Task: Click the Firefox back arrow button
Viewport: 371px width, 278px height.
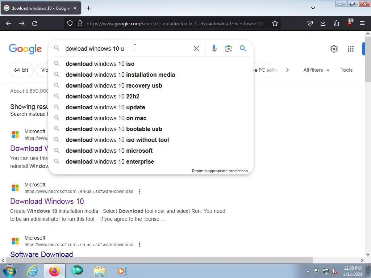Action: click(x=9, y=24)
